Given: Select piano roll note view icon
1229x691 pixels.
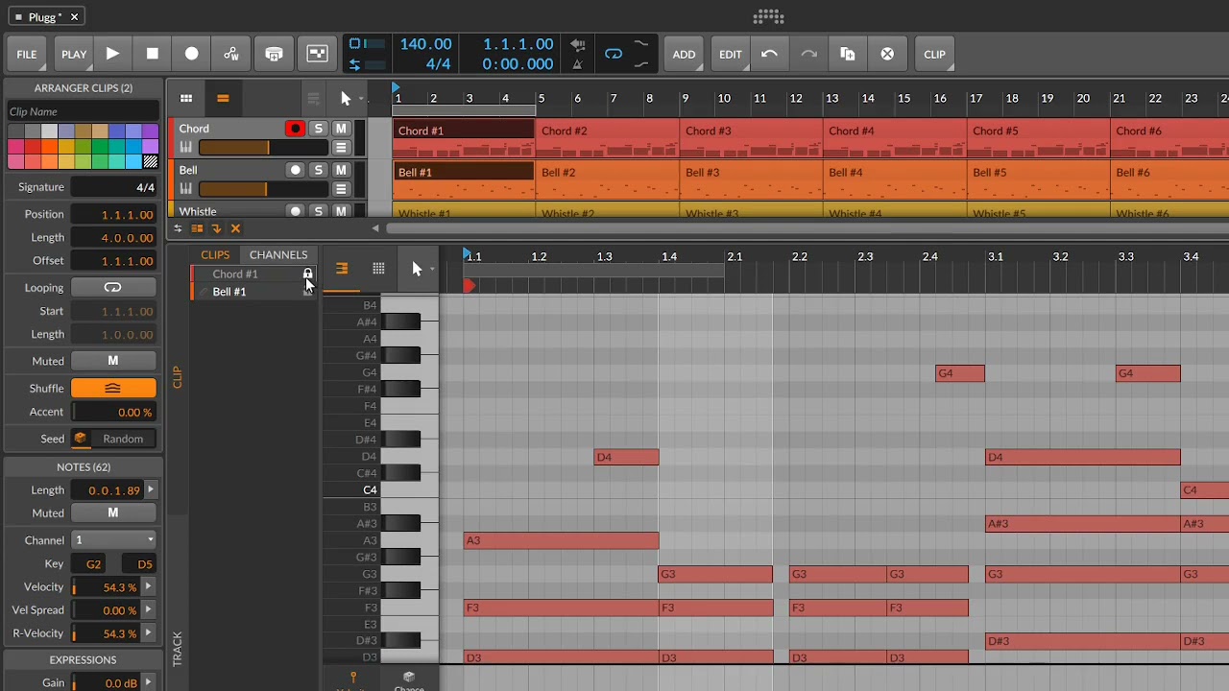Looking at the screenshot, I should 341,269.
